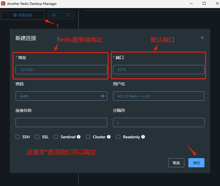Close the new connection dialog
Viewport: 220px width, 186px height.
coord(202,38)
